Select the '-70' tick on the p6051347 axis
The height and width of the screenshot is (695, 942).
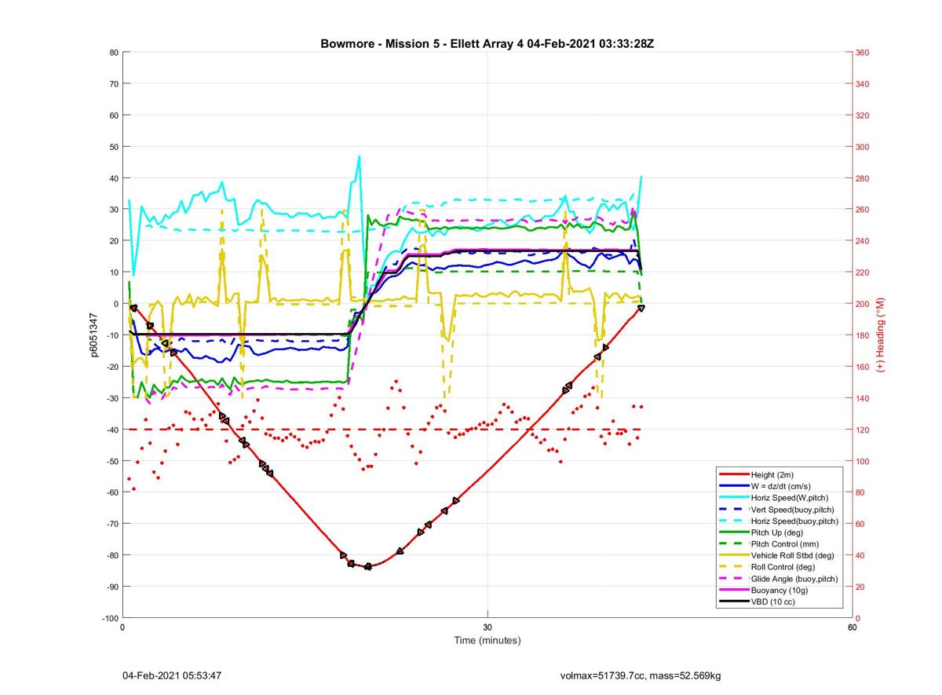(111, 524)
